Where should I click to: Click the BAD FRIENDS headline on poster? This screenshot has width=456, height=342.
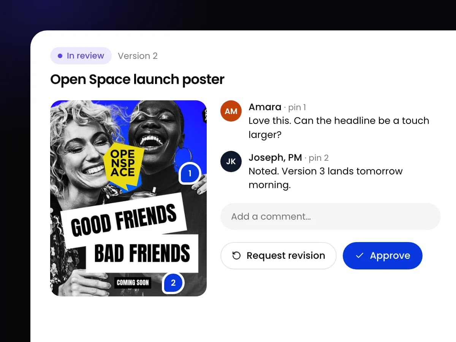142,253
